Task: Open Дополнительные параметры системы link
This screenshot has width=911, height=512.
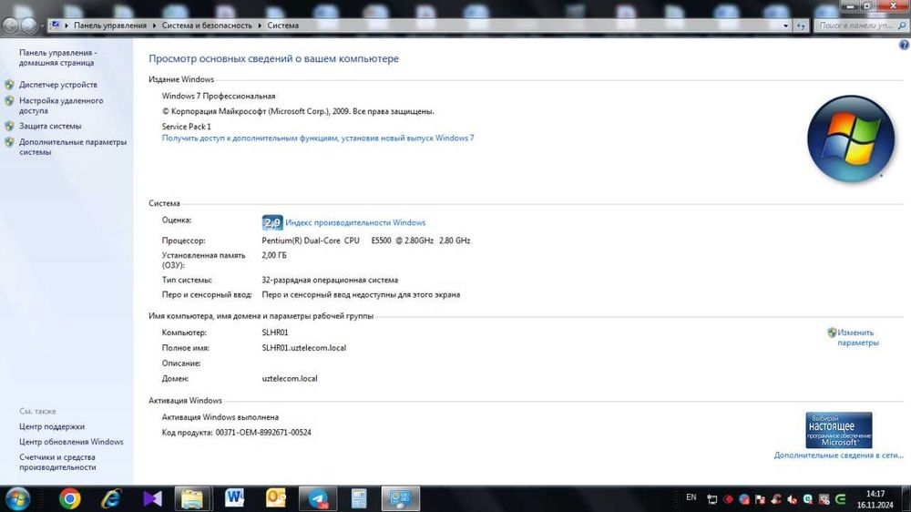Action: point(73,147)
